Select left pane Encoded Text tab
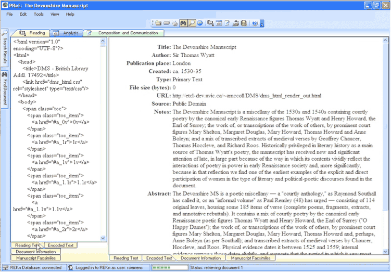The height and width of the screenshot is (272, 391). [60, 245]
